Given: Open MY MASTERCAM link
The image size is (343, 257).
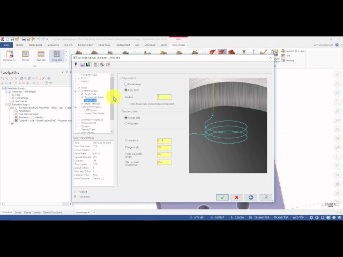Looking at the screenshot, I should (323, 45).
